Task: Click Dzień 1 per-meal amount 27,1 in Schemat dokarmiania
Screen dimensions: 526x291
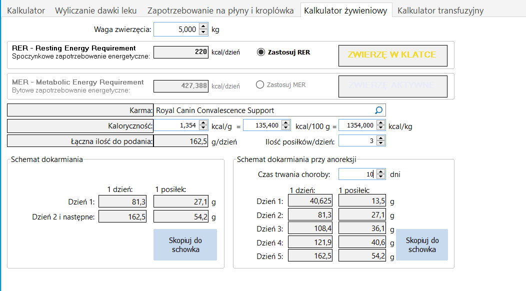Action: (181, 201)
